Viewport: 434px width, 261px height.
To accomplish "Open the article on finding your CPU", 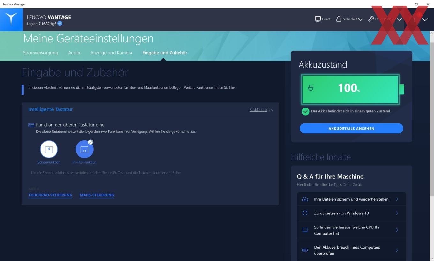I will [351, 230].
